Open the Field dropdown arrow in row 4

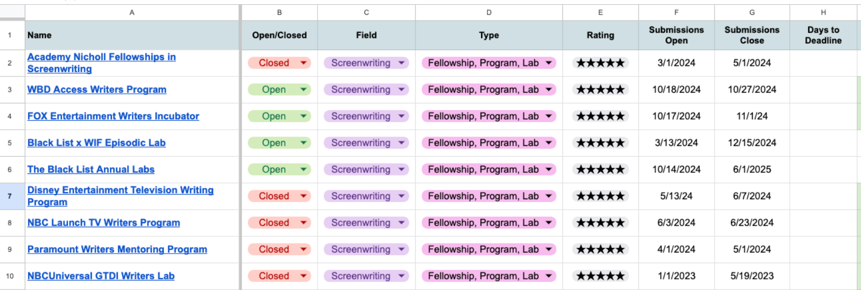[x=401, y=116]
